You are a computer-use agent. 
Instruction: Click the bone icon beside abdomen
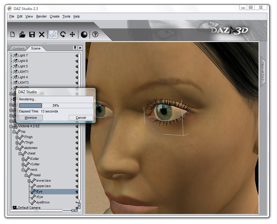point(21,148)
